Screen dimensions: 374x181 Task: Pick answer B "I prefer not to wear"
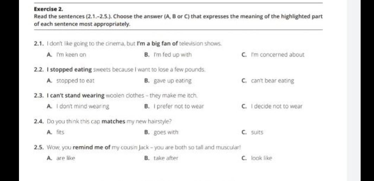174,106
